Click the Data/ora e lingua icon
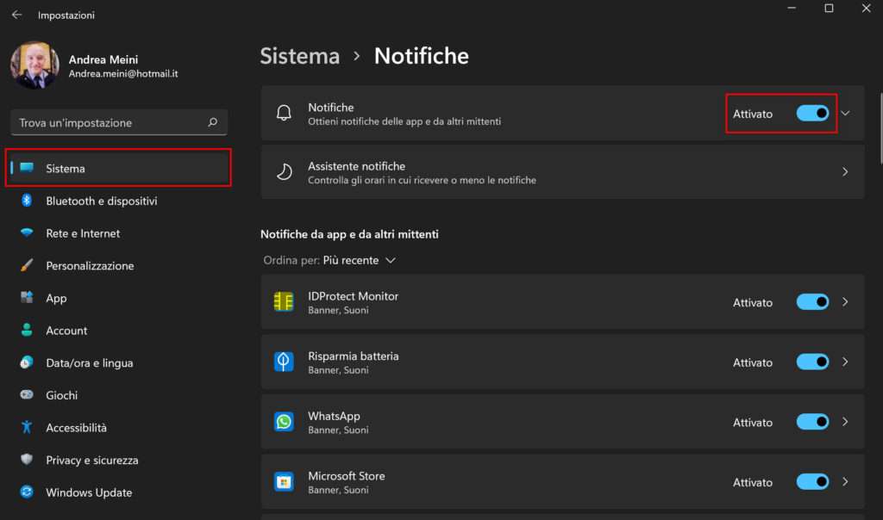 click(27, 362)
